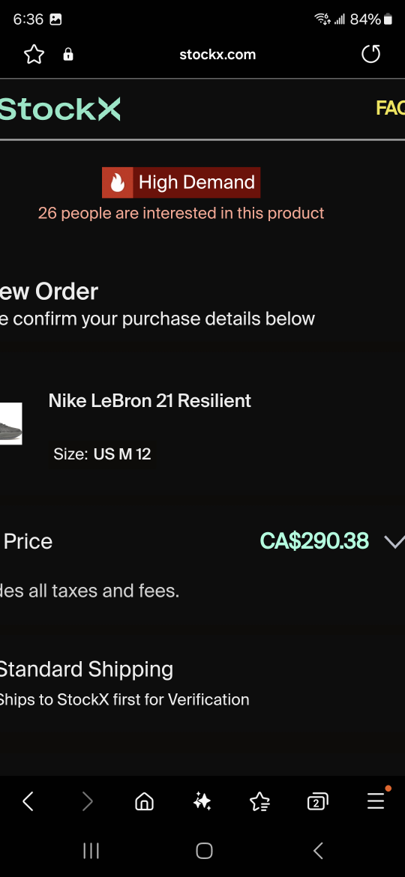Screen dimensions: 405x877
Task: Go back using browser back arrow
Action: pos(28,802)
